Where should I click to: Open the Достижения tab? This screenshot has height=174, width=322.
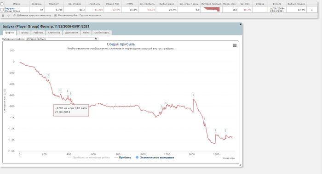pos(71,33)
